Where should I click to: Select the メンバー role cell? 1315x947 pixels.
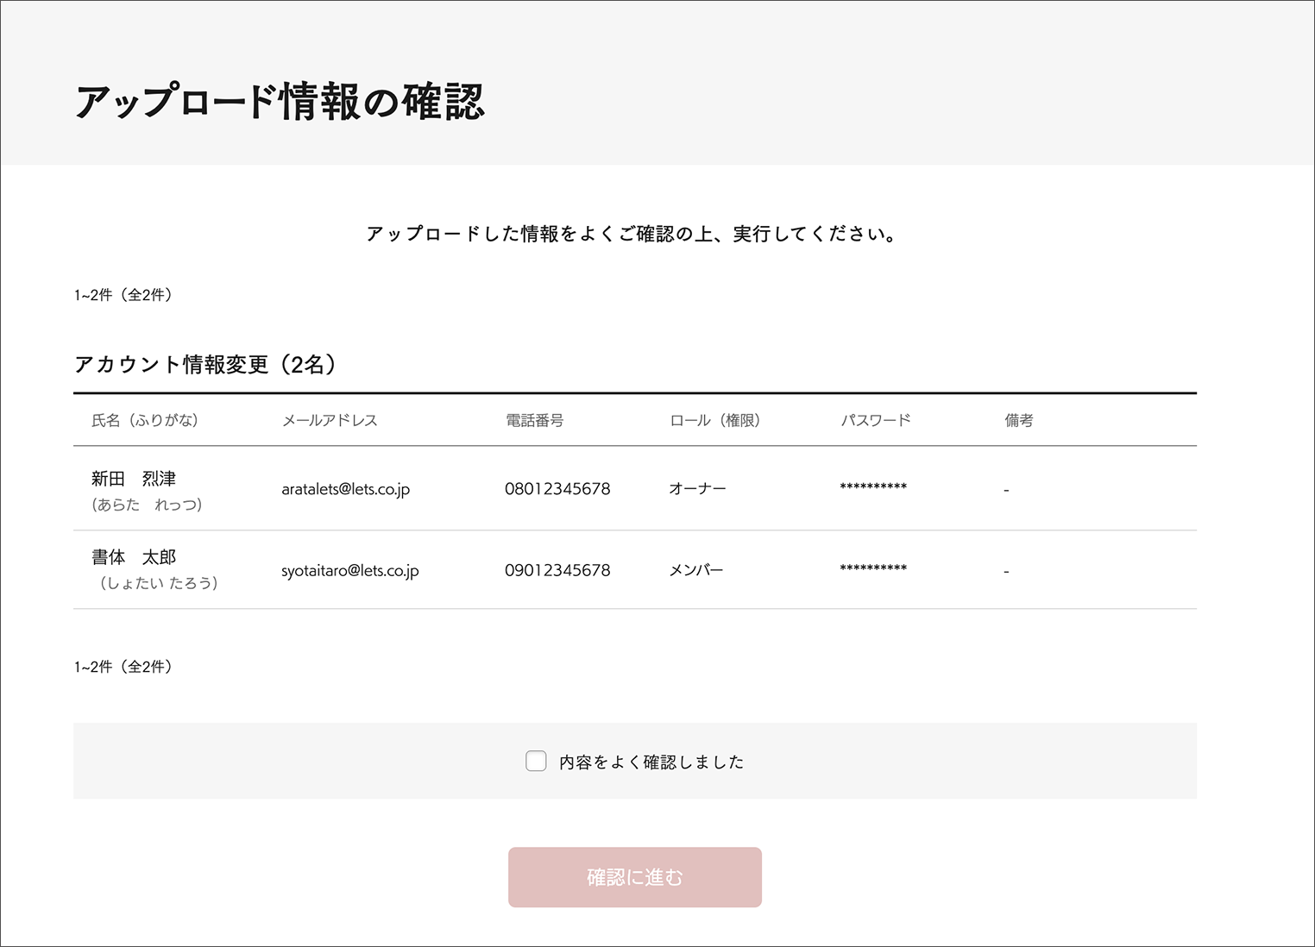696,570
